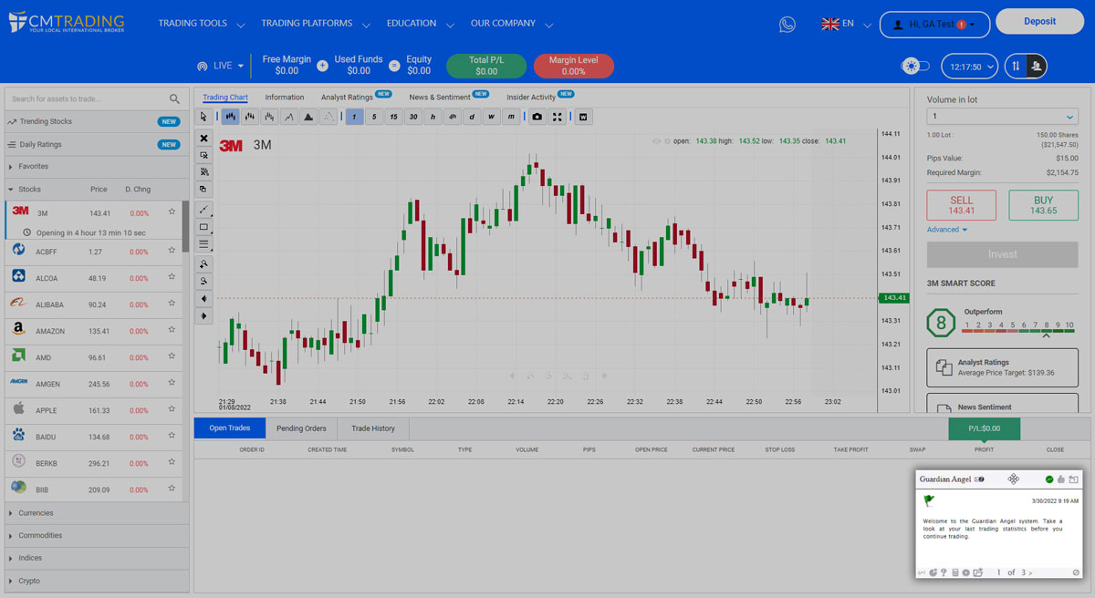Screen dimensions: 1095x598
Task: Zoom out on the chart
Action: (x=204, y=281)
